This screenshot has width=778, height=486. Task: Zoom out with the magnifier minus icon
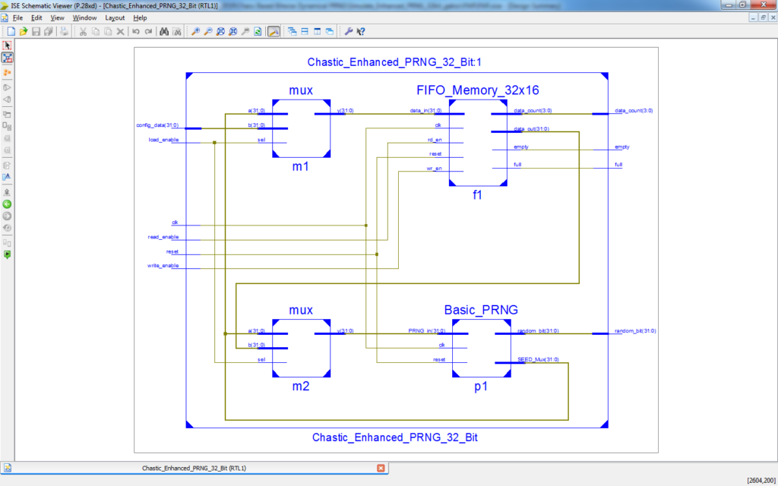coord(208,32)
